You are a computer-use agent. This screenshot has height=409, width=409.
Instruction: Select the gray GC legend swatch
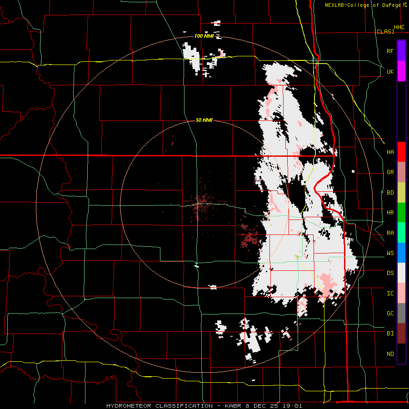click(401, 313)
